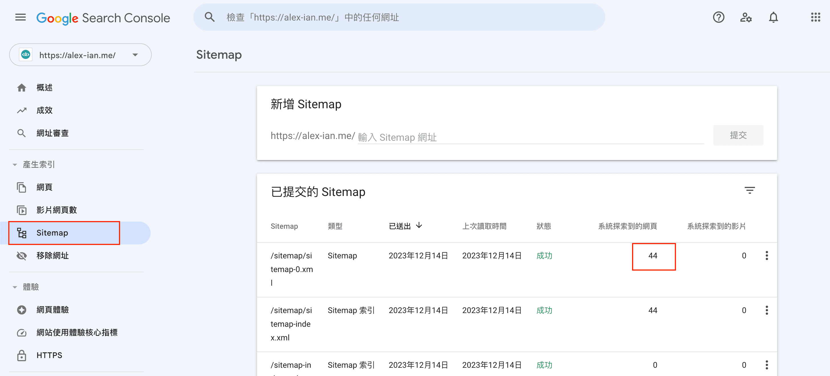Open the /sitemap/sitemap-0.xml entry
The width and height of the screenshot is (830, 376).
(291, 269)
